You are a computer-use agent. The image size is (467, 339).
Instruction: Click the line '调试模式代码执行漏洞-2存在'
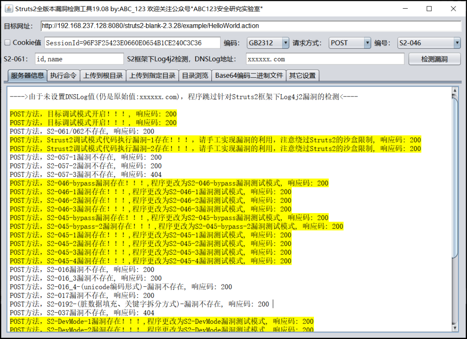pos(215,149)
